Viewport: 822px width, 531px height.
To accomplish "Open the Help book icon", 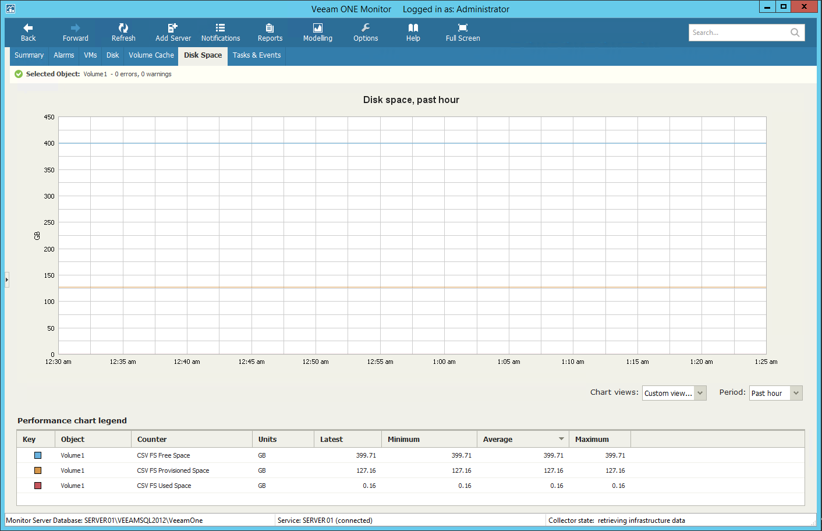I will coord(413,33).
